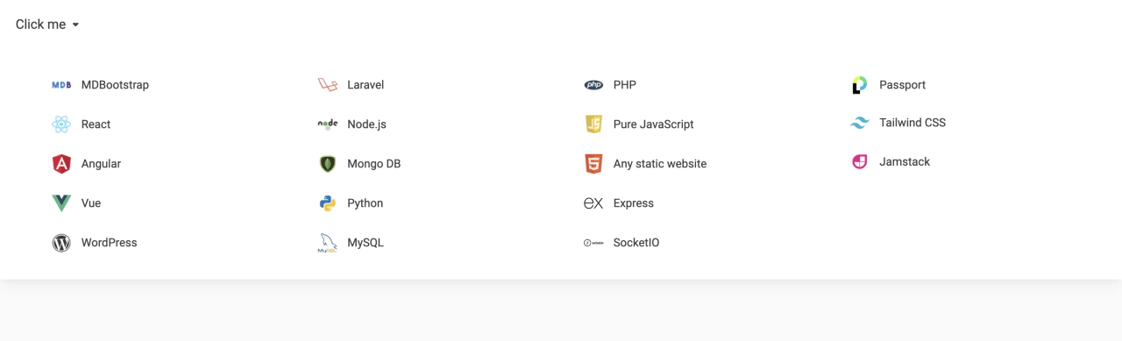Click the Python snake icon
This screenshot has height=341, width=1122.
328,203
